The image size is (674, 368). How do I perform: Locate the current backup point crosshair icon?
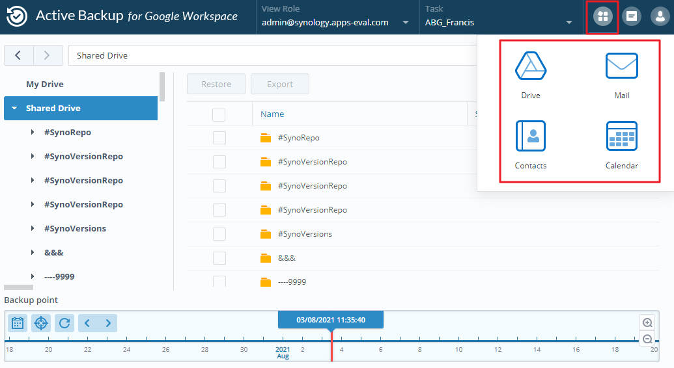click(41, 323)
